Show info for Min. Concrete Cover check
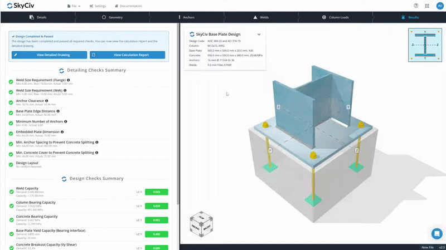This screenshot has height=250, width=446. tap(96, 153)
